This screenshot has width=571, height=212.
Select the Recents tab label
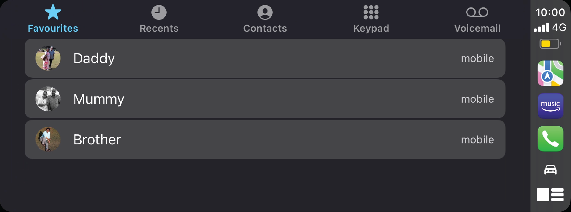click(159, 28)
